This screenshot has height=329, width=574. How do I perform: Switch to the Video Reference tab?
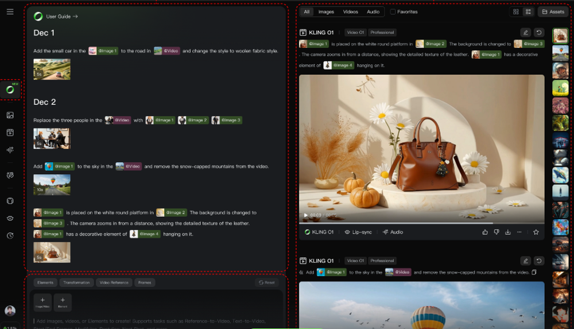[114, 282]
